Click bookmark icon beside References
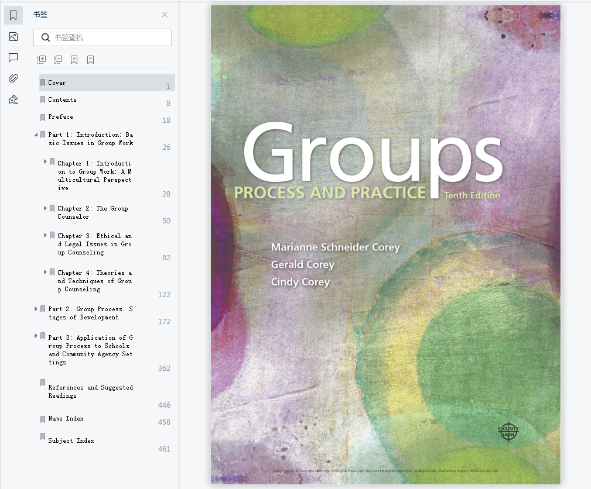The height and width of the screenshot is (489, 591). (43, 383)
